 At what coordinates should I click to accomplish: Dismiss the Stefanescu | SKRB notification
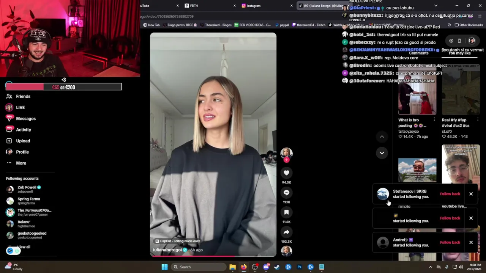click(471, 194)
